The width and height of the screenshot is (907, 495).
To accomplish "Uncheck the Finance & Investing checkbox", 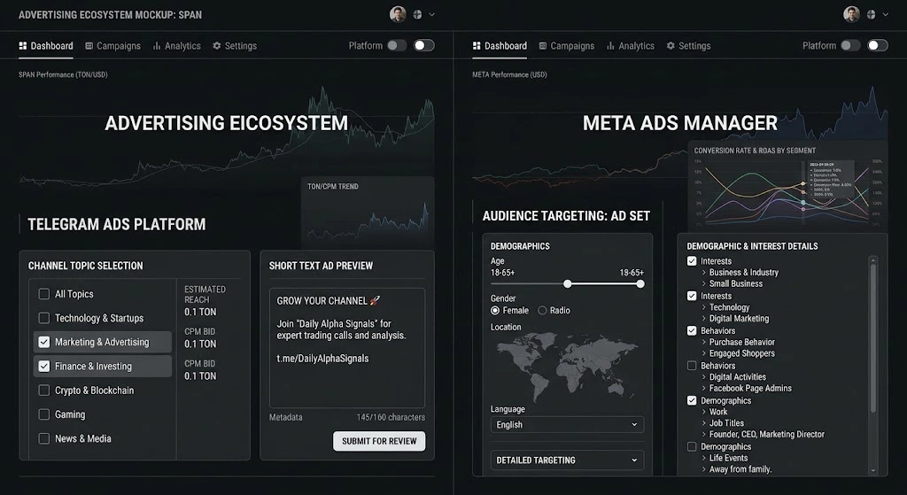I will (x=44, y=366).
